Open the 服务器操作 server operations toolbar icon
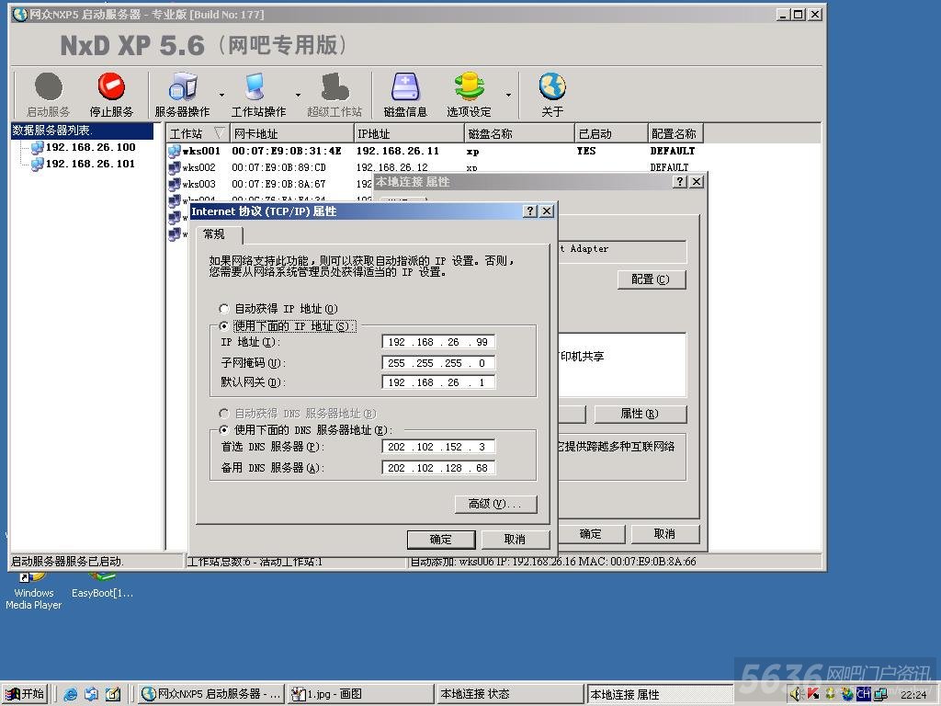941x706 pixels. coord(183,86)
